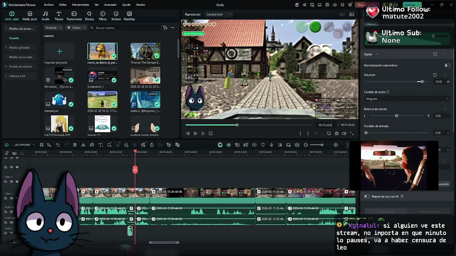
Task: Expand the Ajuste section arrow
Action: [377, 54]
